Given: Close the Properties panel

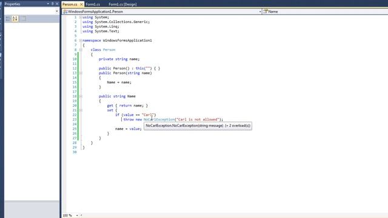Looking at the screenshot, I should 57,4.
